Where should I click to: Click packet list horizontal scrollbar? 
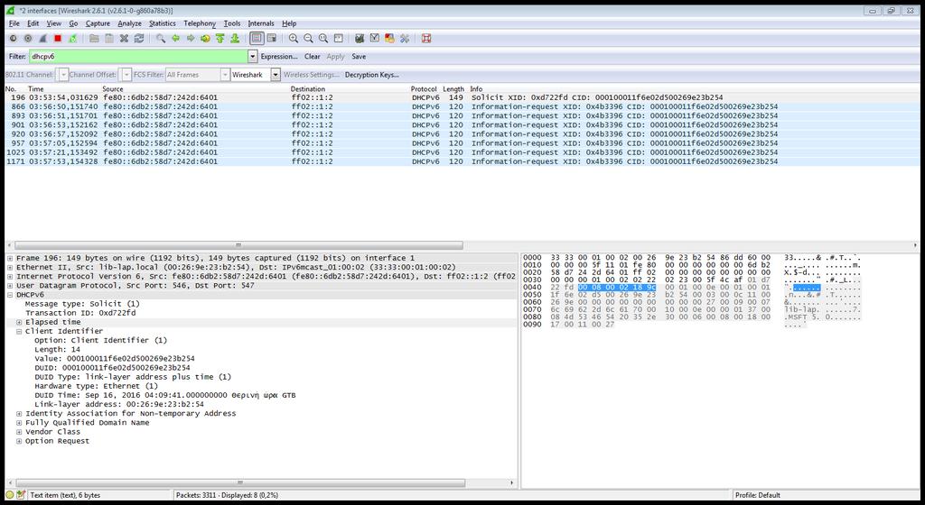click(238, 245)
